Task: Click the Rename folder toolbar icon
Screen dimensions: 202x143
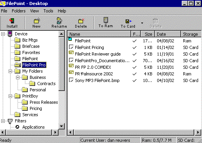Action: click(59, 21)
